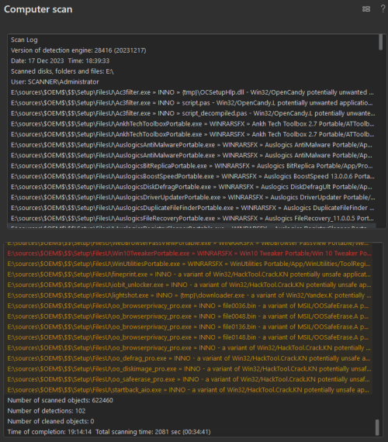Select oo_browserprivacy_pro.exe file0136.bin row
This screenshot has width=388, height=442.
(189, 327)
